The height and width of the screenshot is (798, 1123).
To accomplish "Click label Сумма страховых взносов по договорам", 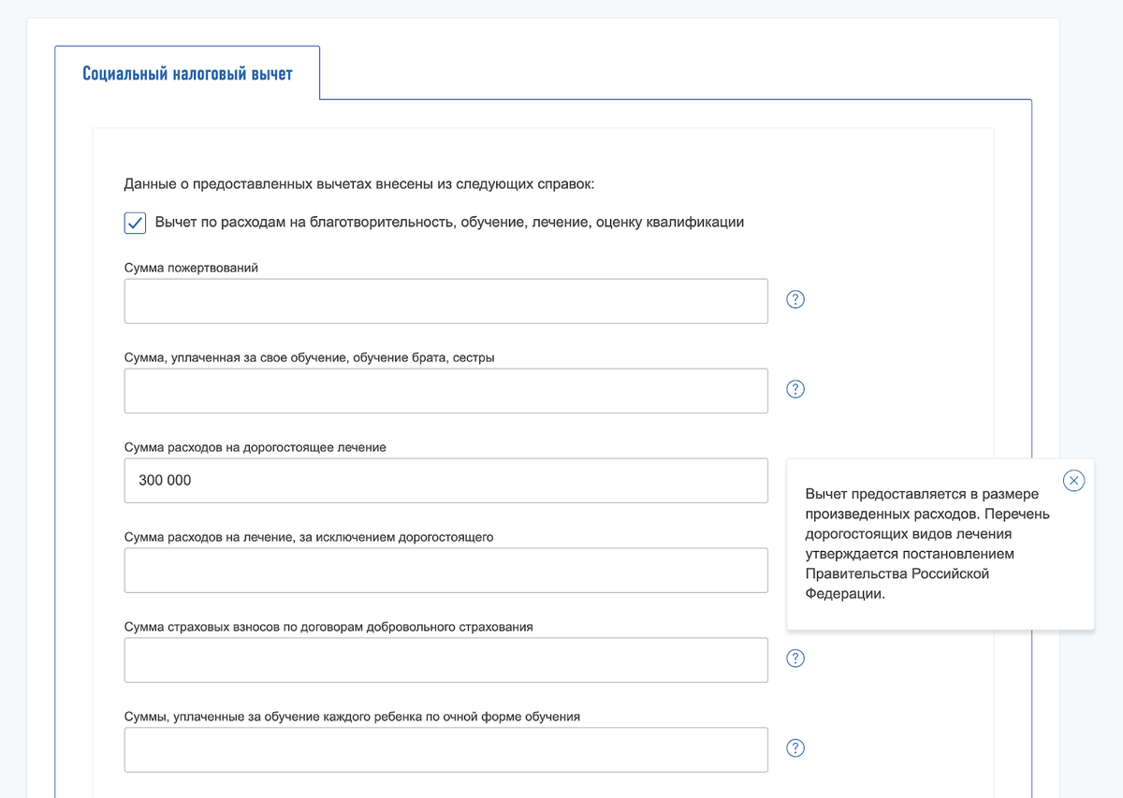I will (328, 627).
